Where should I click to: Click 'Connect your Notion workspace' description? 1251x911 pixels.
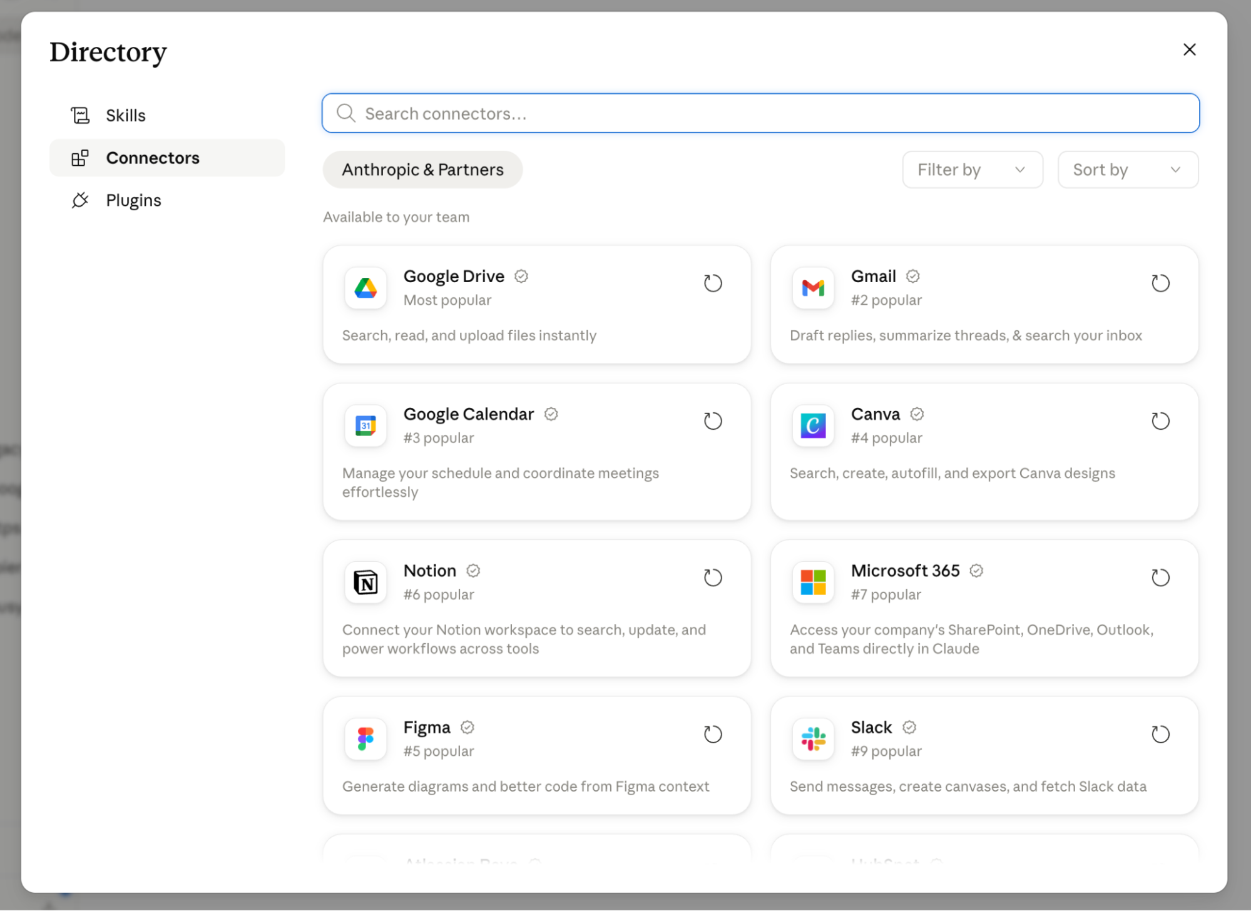[x=524, y=639]
